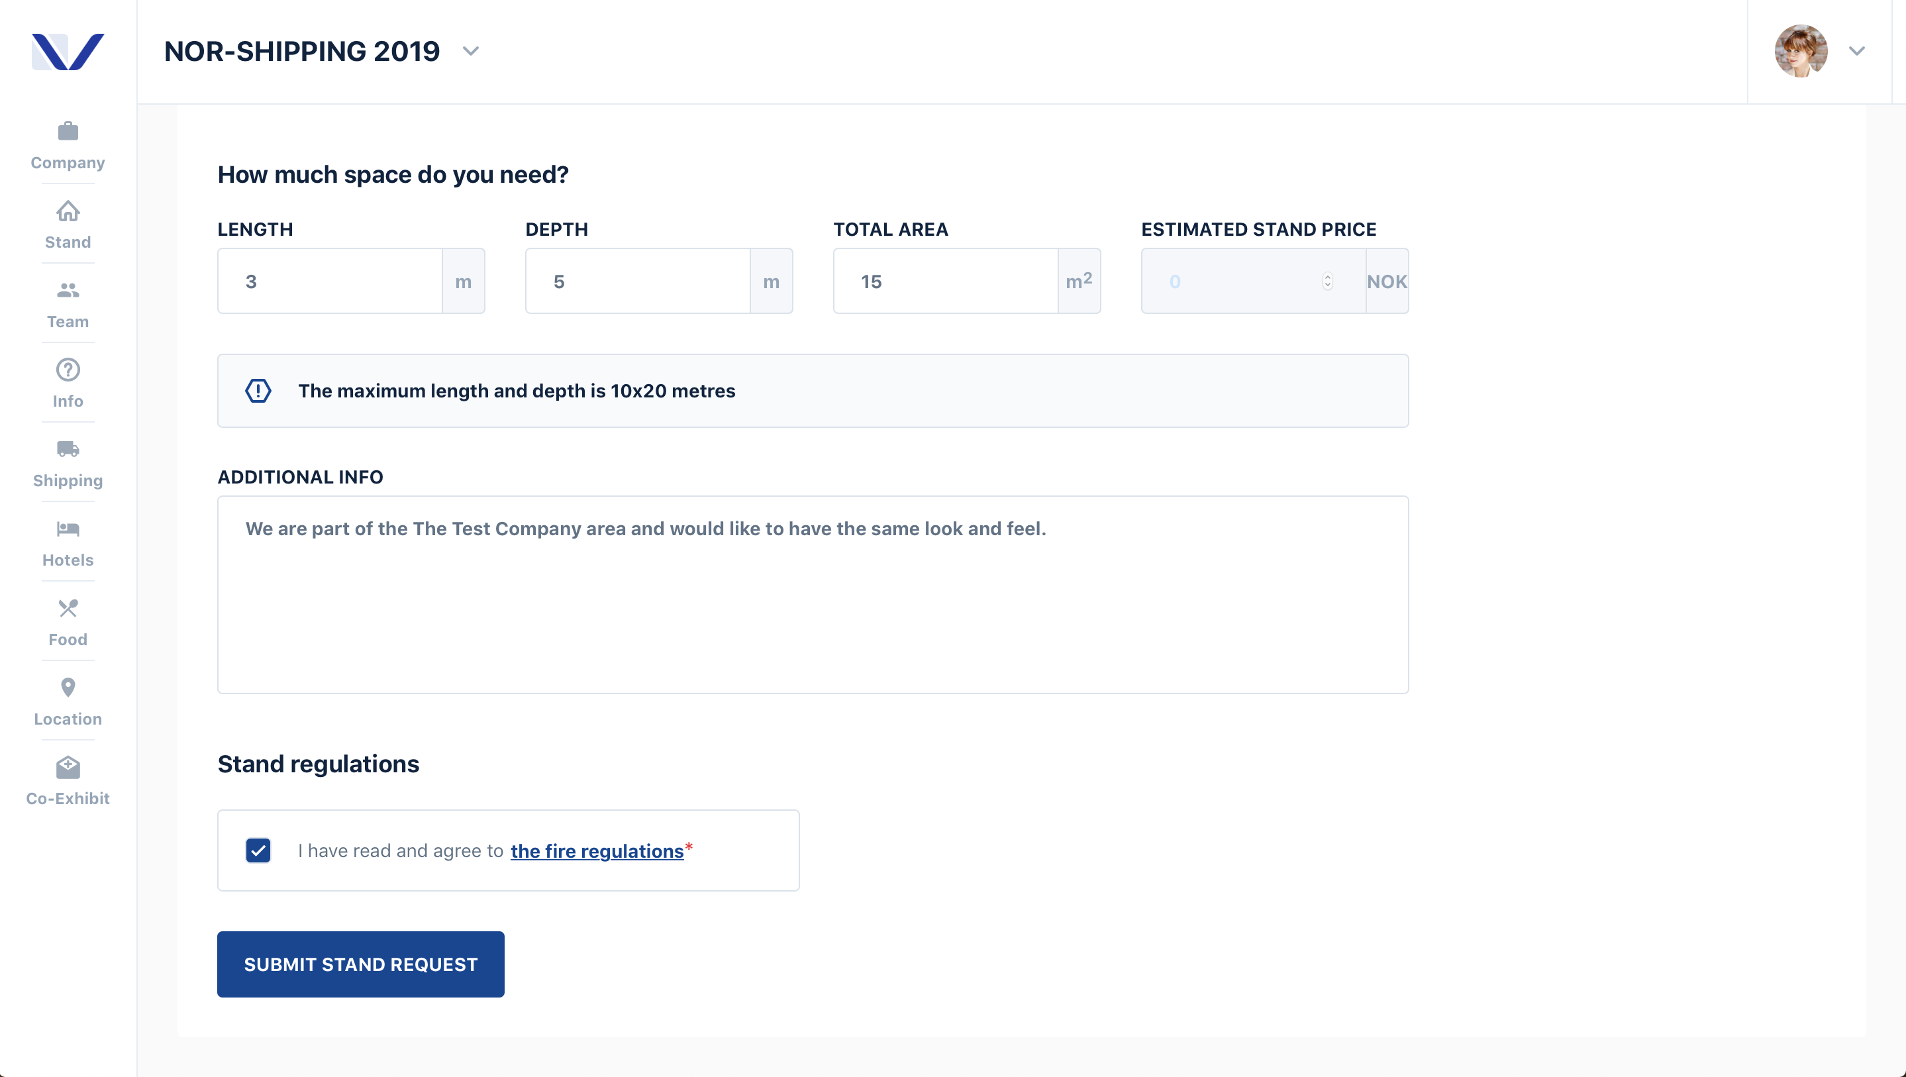The height and width of the screenshot is (1077, 1906).
Task: Open the Food utensils icon
Action: tap(68, 607)
